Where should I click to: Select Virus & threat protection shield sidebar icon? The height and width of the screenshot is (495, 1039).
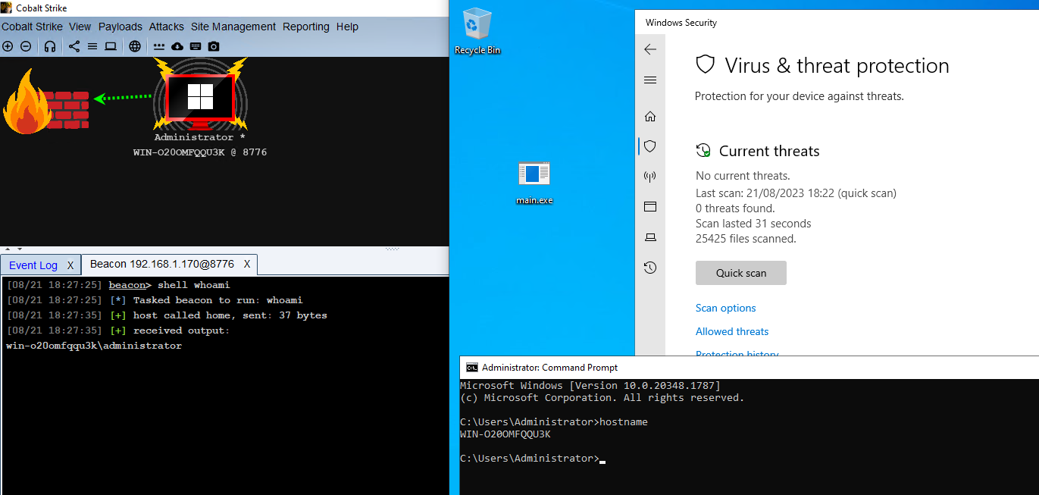[649, 146]
